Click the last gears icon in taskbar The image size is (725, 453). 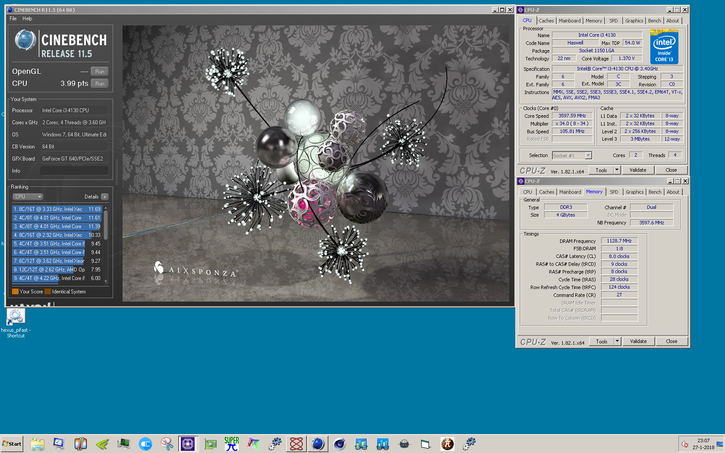469,444
